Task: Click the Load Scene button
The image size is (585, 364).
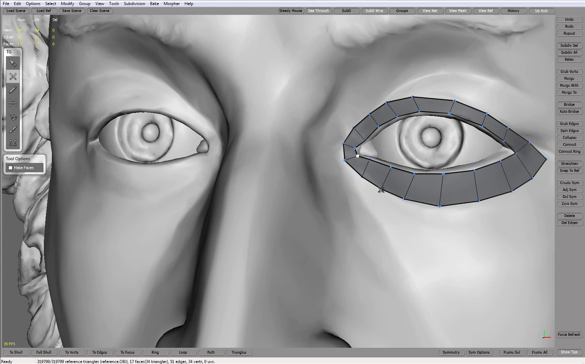Action: click(16, 10)
